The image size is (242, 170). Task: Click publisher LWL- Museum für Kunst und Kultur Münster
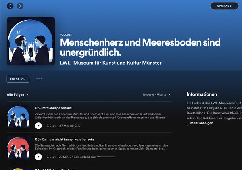pyautogui.click(x=111, y=63)
